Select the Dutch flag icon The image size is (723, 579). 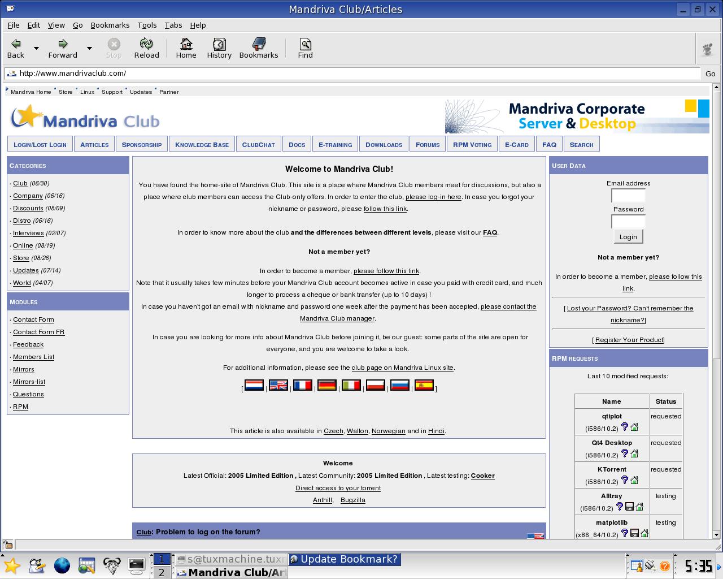[254, 386]
